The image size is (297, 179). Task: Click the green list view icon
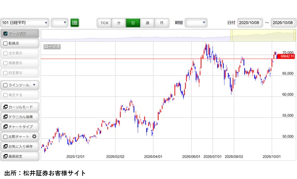pyautogui.click(x=74, y=23)
